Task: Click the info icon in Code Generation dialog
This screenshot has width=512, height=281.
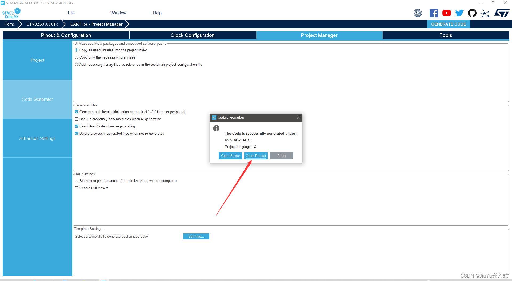Action: 216,128
